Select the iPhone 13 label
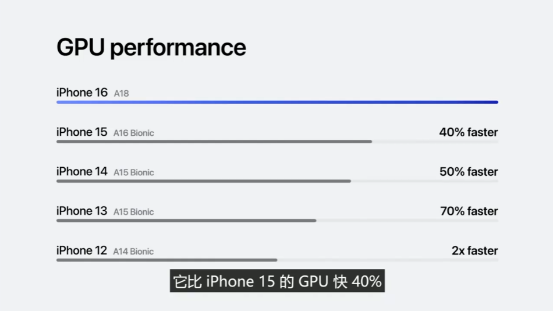The width and height of the screenshot is (553, 311). (82, 211)
